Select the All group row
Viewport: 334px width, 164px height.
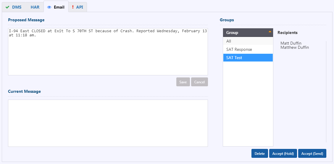(x=248, y=41)
